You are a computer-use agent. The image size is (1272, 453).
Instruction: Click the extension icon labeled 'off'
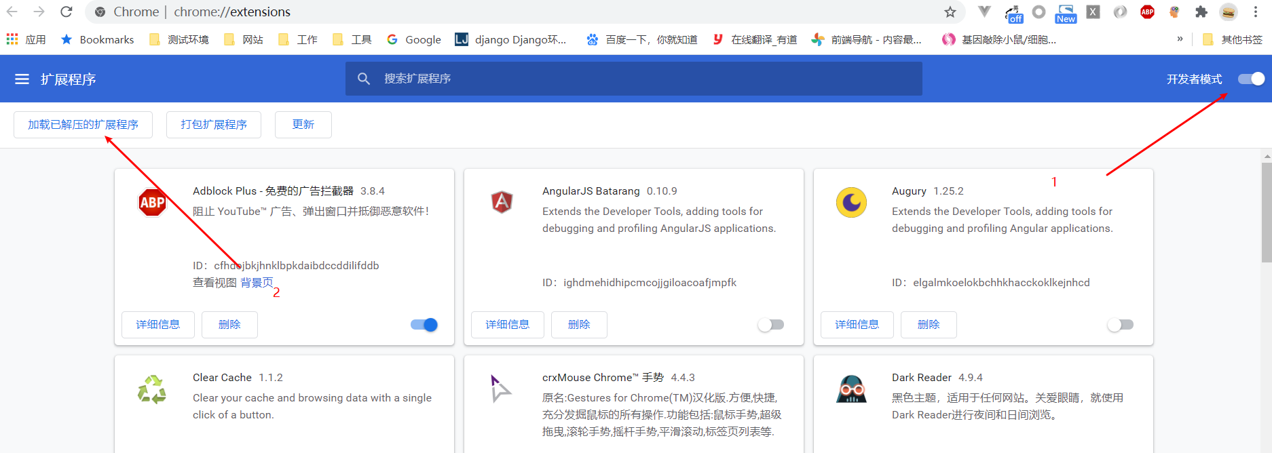pyautogui.click(x=1014, y=13)
